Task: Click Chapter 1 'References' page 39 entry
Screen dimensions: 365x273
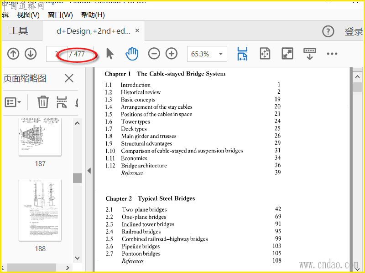Action: click(132, 173)
